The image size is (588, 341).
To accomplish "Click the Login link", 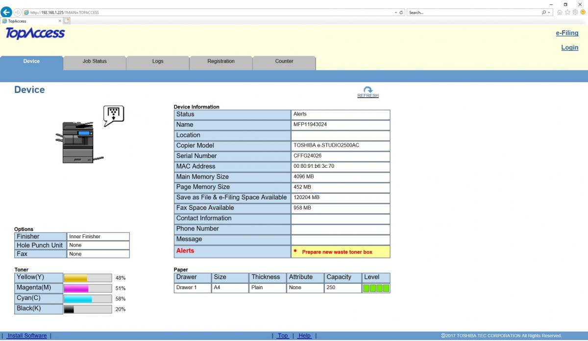I will point(570,47).
